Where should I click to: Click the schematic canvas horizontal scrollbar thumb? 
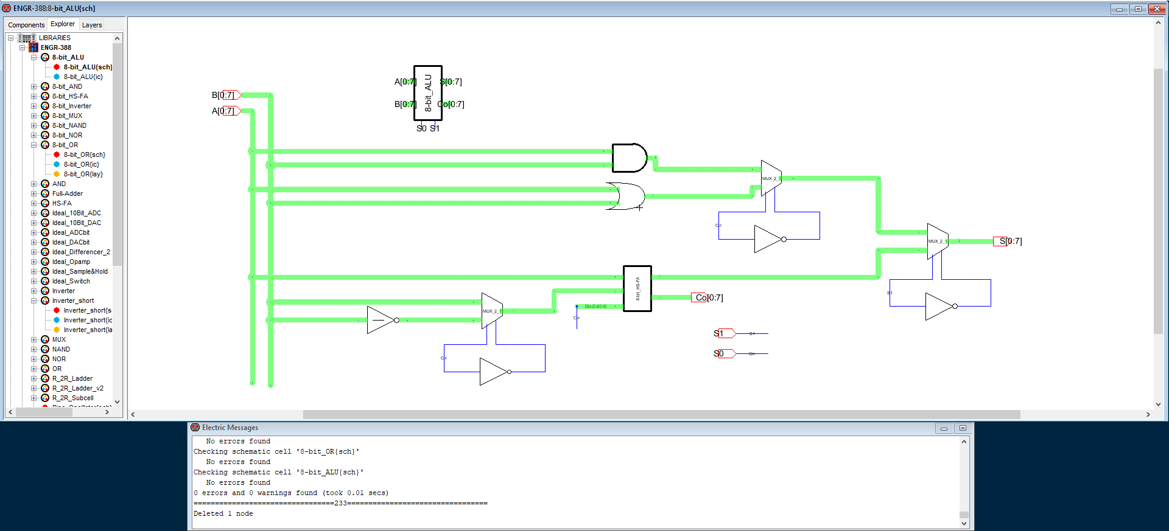pos(661,414)
